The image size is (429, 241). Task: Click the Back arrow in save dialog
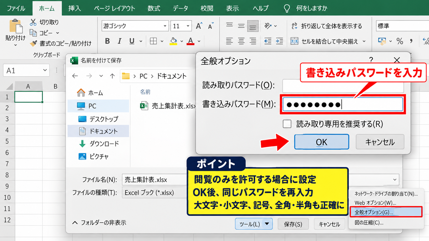(75, 76)
